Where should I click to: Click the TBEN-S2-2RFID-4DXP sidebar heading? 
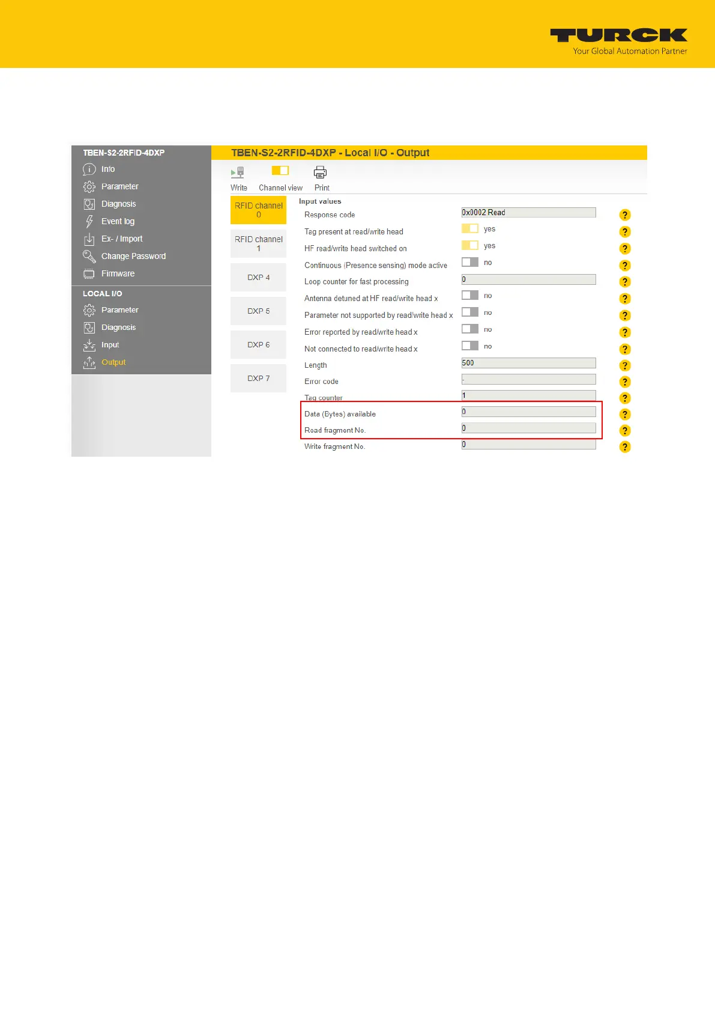pyautogui.click(x=124, y=153)
